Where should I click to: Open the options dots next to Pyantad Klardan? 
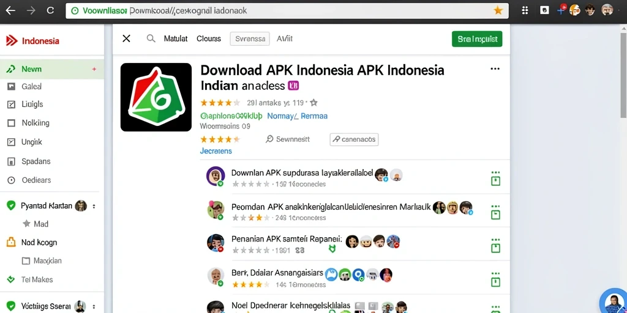[94, 207]
